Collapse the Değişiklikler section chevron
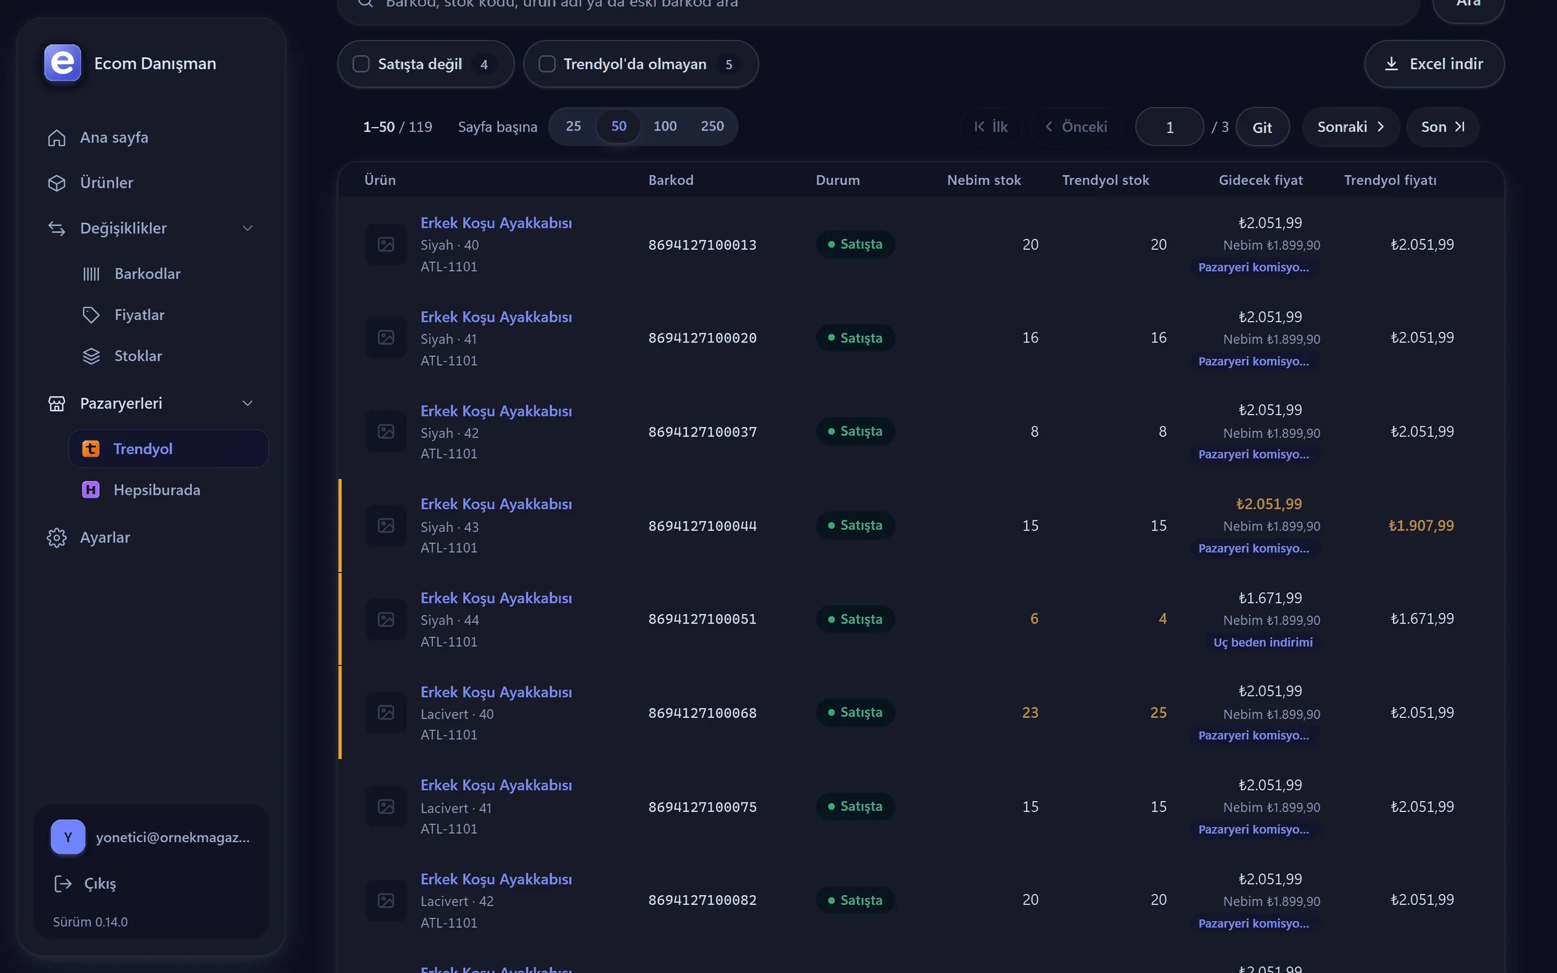The image size is (1557, 973). click(247, 228)
